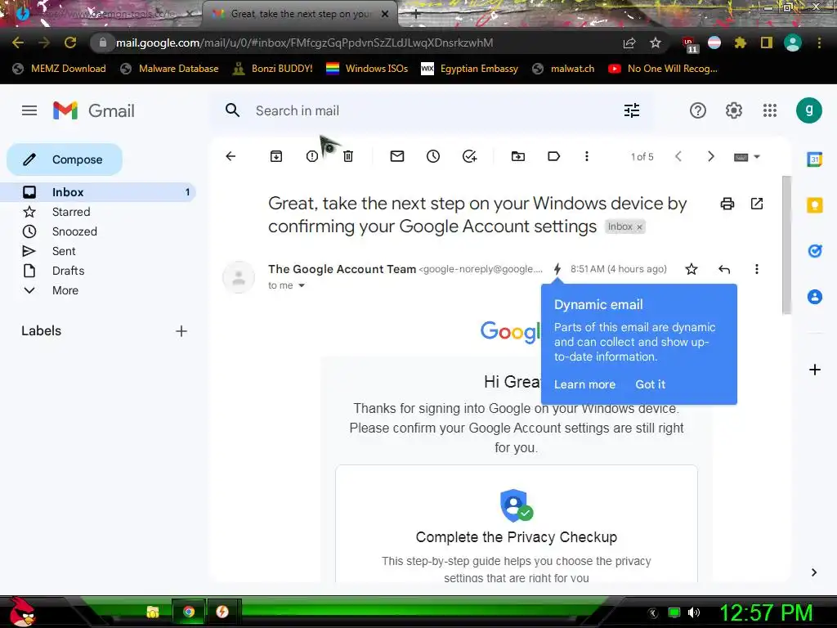This screenshot has width=837, height=628.
Task: Delete this email with trash icon
Action: [x=348, y=156]
